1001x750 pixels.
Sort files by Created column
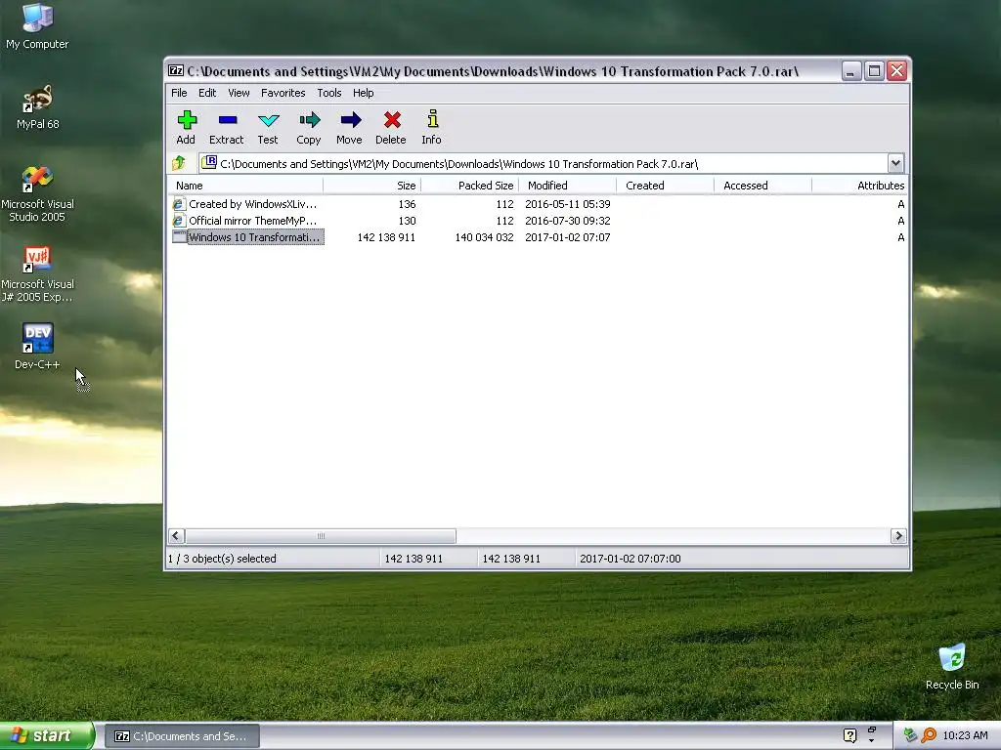665,186
